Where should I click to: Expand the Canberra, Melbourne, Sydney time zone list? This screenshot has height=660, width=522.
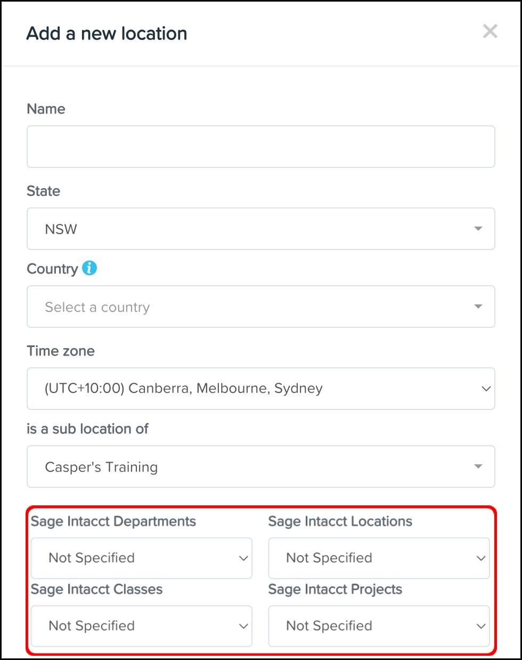coord(256,389)
